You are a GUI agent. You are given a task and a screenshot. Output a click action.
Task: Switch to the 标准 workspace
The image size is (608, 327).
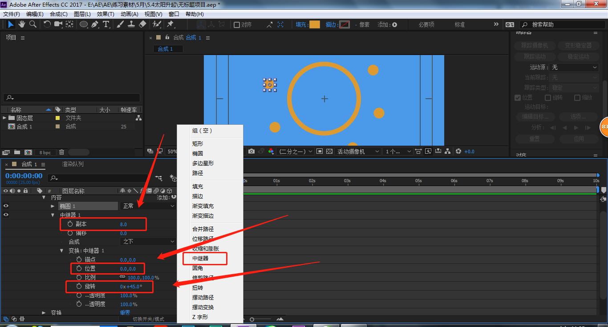460,24
